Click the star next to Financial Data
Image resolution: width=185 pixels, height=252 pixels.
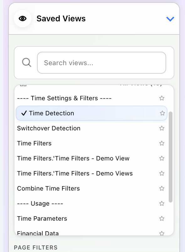(x=162, y=233)
